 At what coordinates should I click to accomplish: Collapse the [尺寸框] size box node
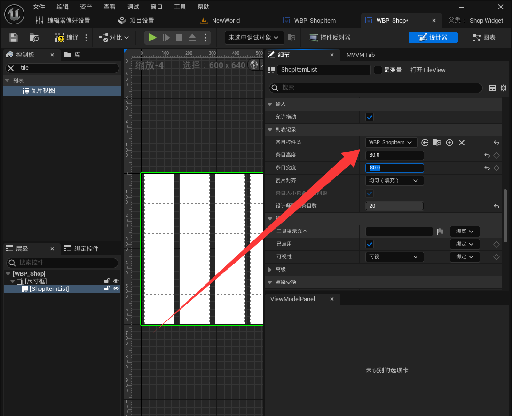pos(12,281)
